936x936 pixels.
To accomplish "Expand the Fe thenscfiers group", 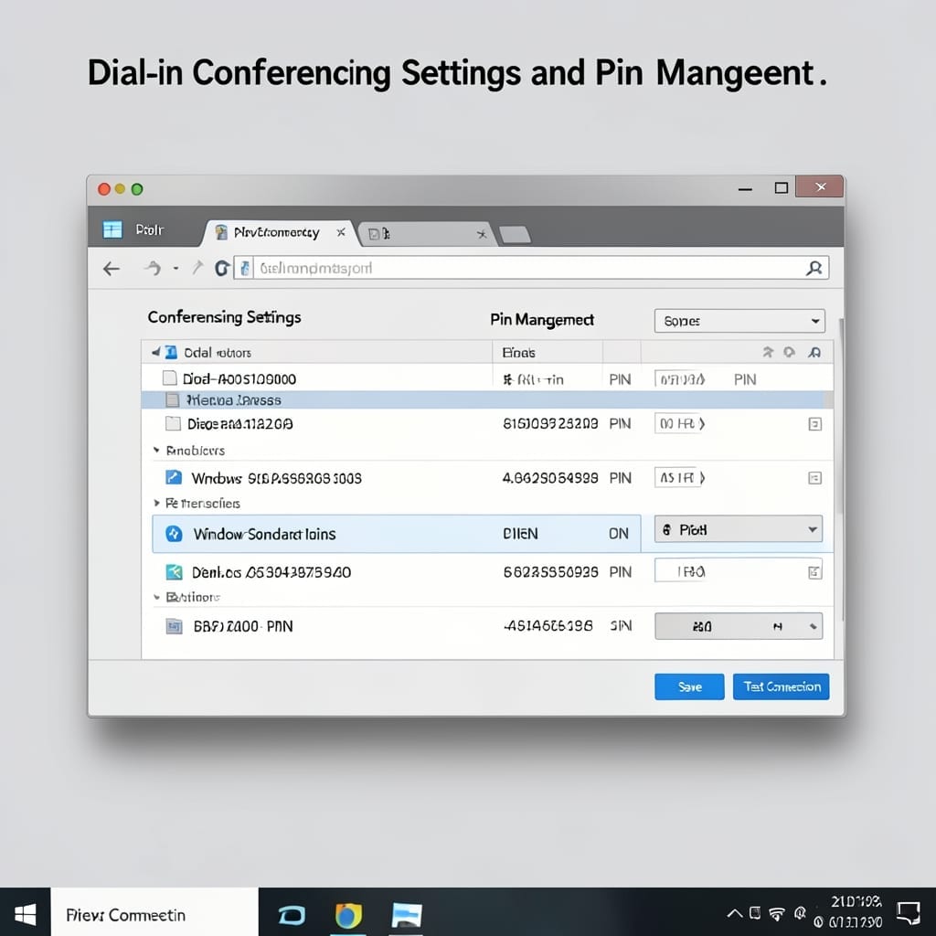I will pyautogui.click(x=156, y=504).
